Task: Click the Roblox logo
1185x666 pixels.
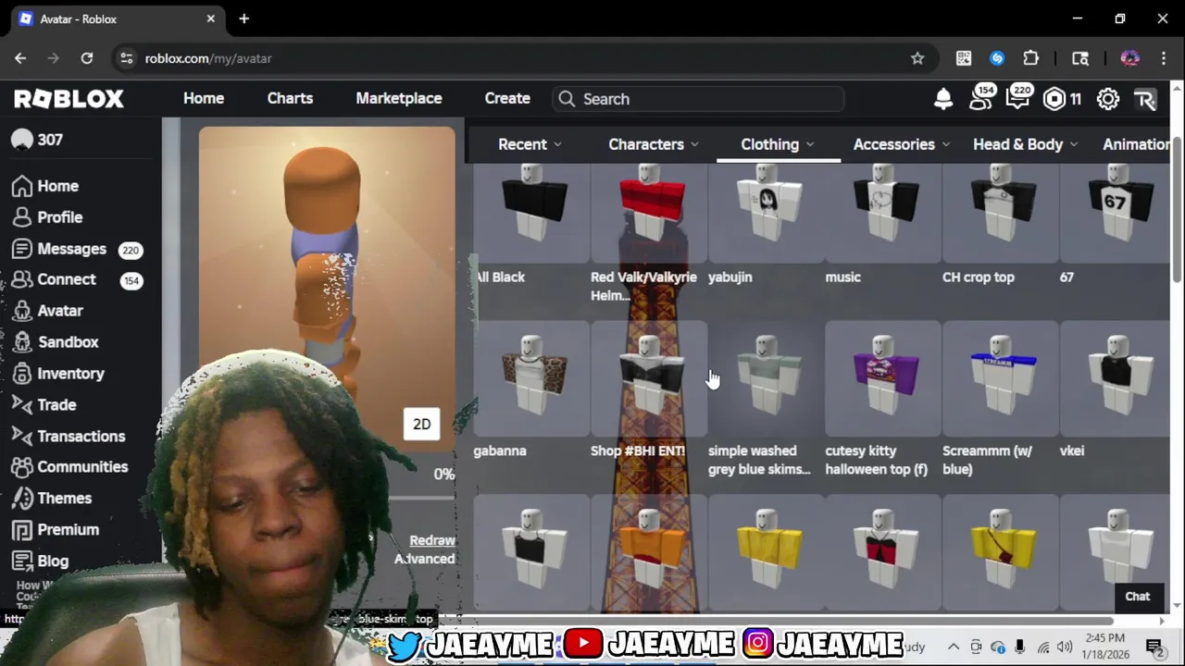Action: (x=69, y=99)
